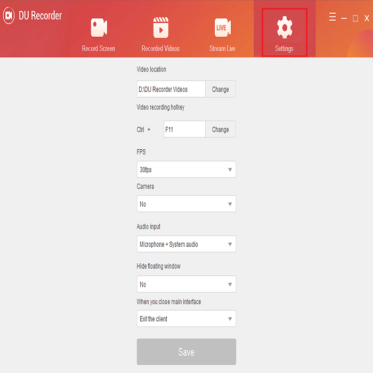Open the Recorded Videos clapperboard icon
Image resolution: width=373 pixels, height=373 pixels.
[x=161, y=27]
